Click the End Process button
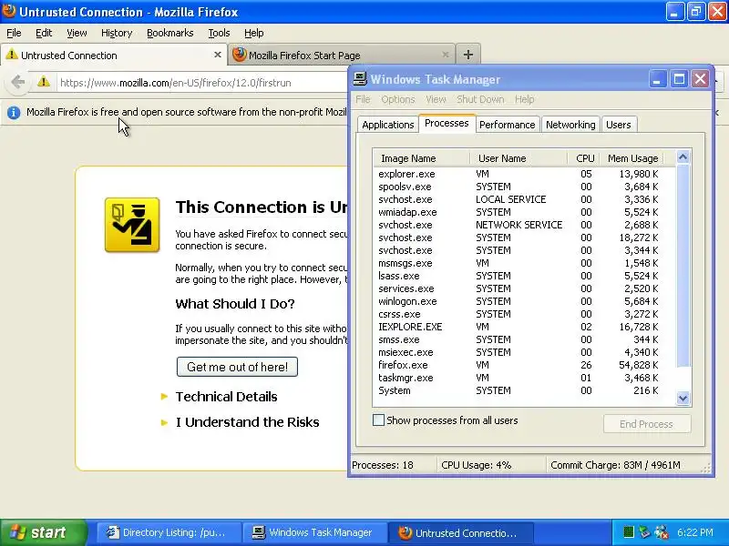This screenshot has height=546, width=729. coord(647,424)
